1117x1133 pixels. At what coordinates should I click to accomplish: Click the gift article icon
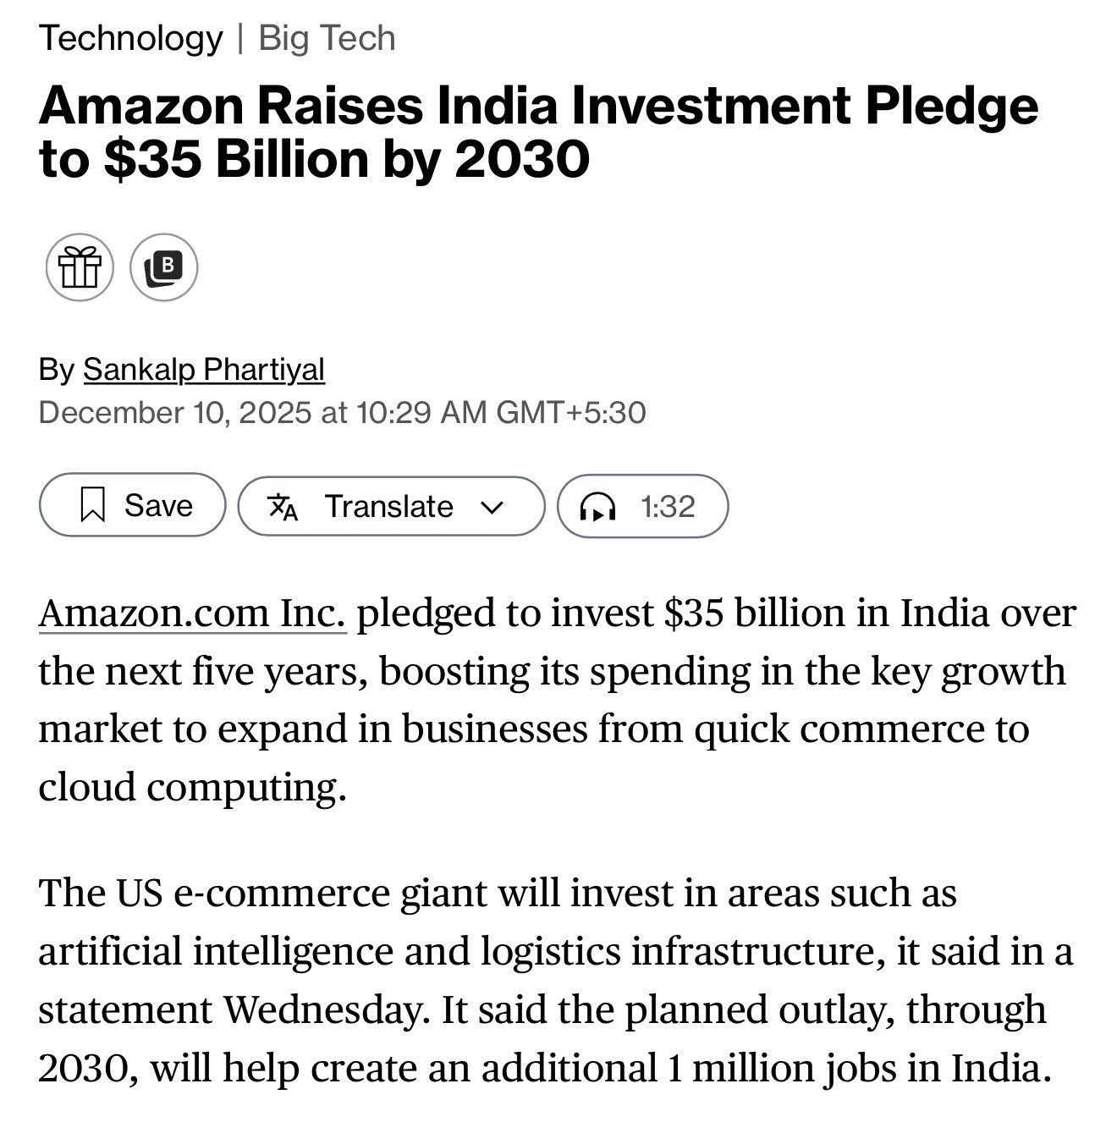[80, 267]
